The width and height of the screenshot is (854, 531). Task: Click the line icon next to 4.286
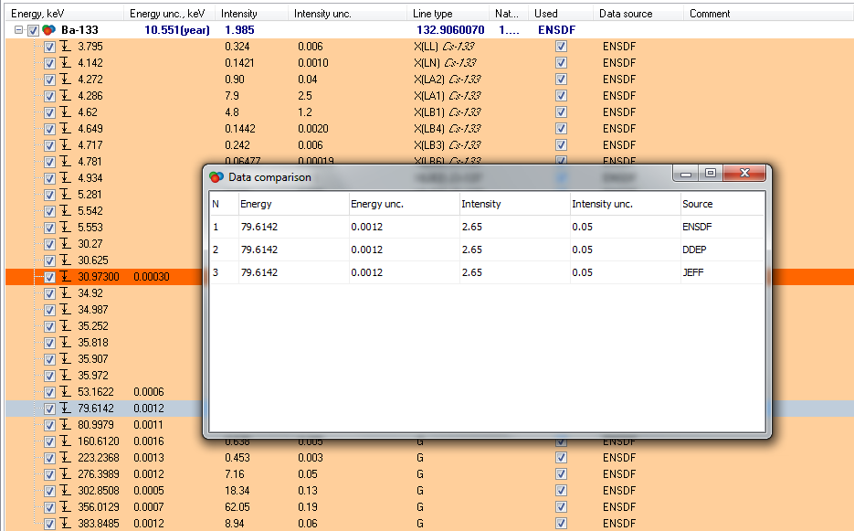(x=66, y=96)
